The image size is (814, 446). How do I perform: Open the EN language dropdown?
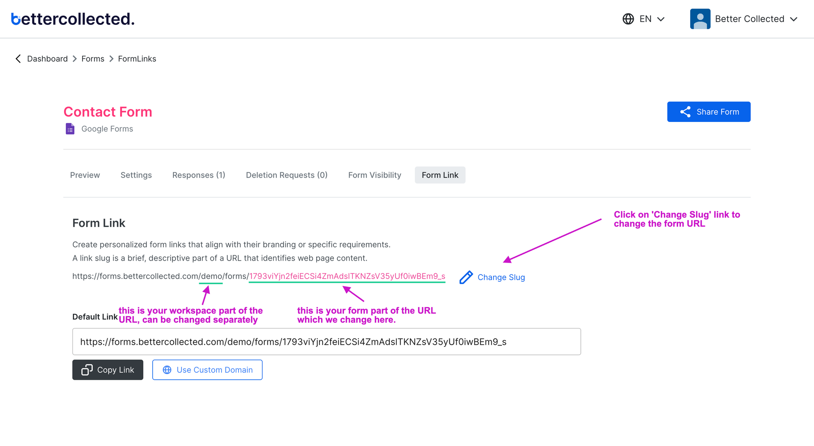tap(661, 19)
